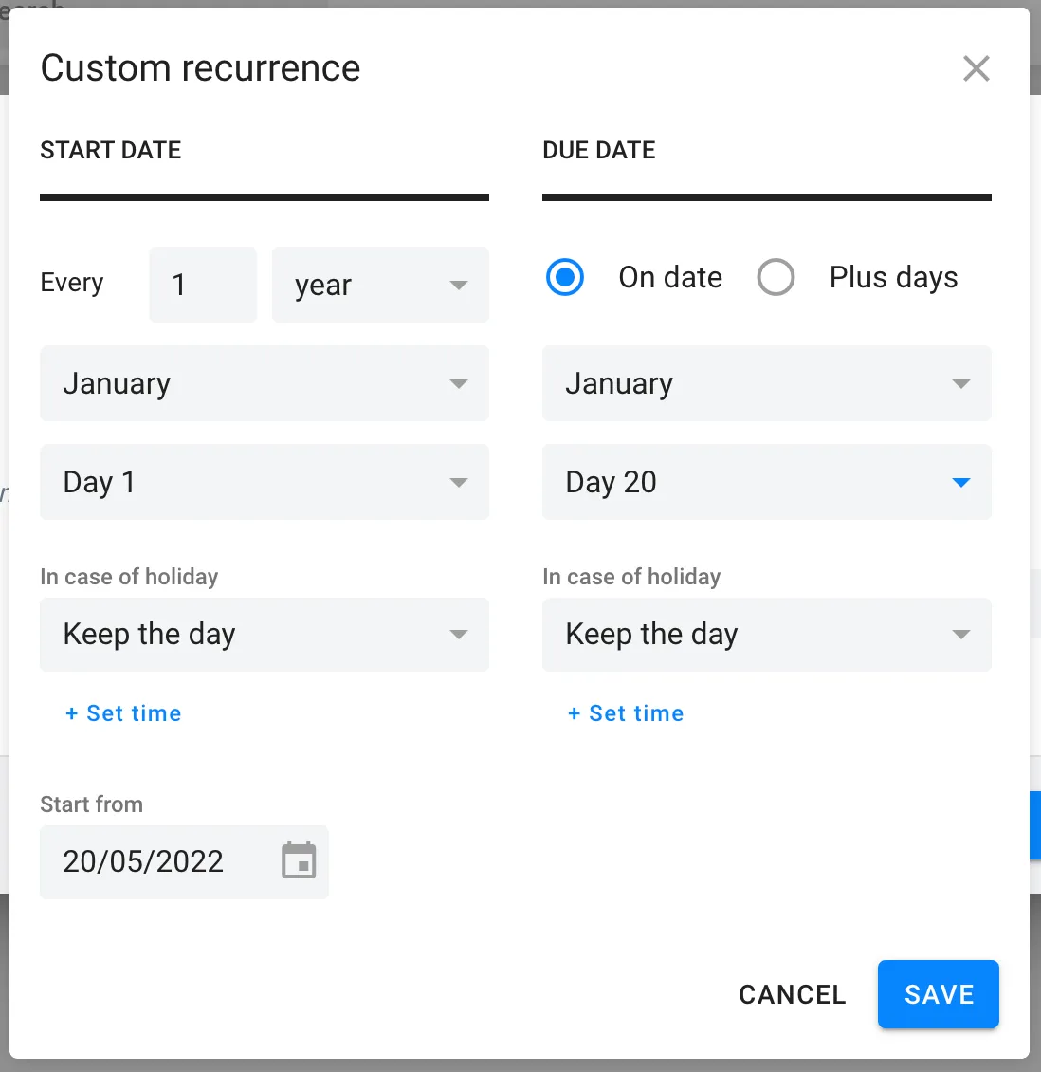Add a time under Due Date
The image size is (1041, 1072).
[626, 713]
